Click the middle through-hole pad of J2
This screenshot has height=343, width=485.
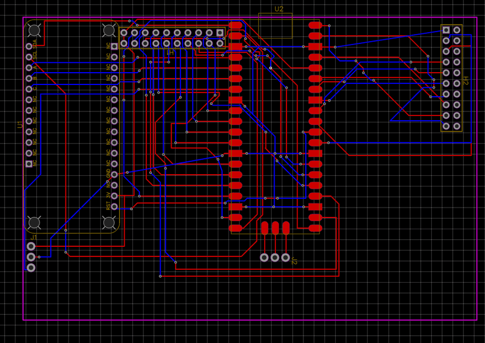[275, 257]
